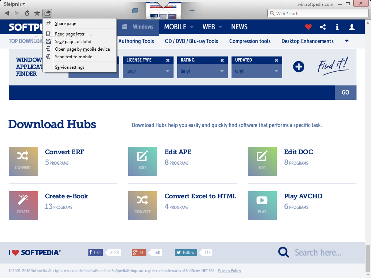The height and width of the screenshot is (278, 371).
Task: Click the Facebook Like button
Action: (x=96, y=252)
